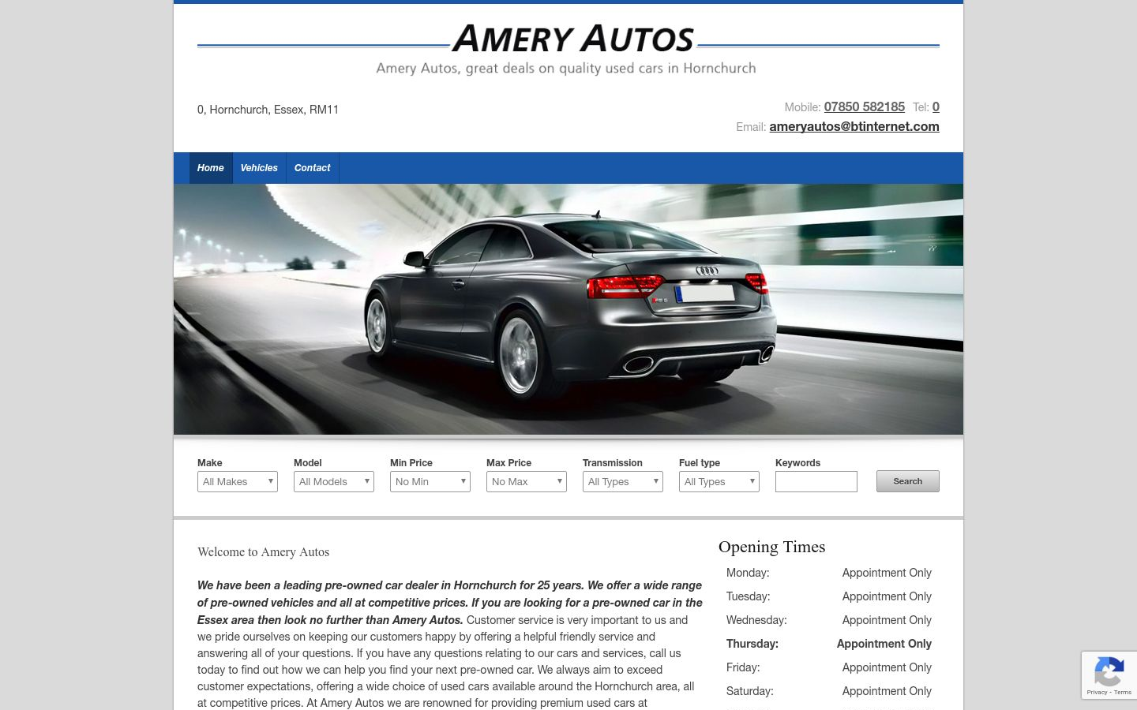Click the Welcome to Amery Autos heading
This screenshot has width=1137, height=710.
[x=263, y=552]
